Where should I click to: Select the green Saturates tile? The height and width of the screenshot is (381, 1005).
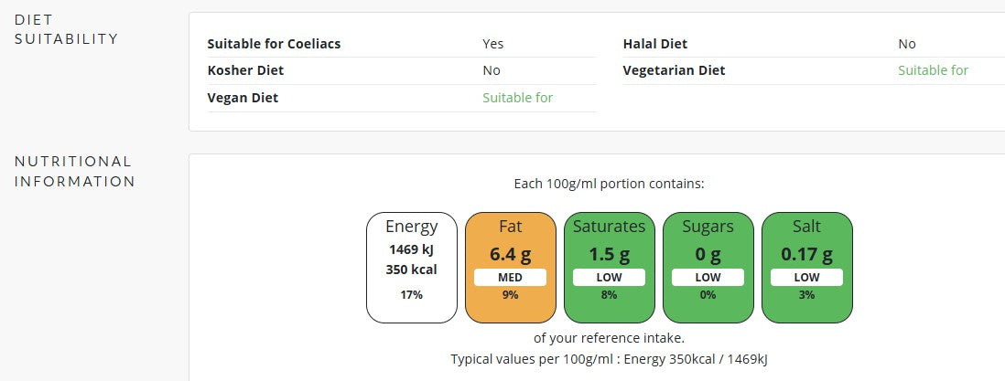pos(609,268)
